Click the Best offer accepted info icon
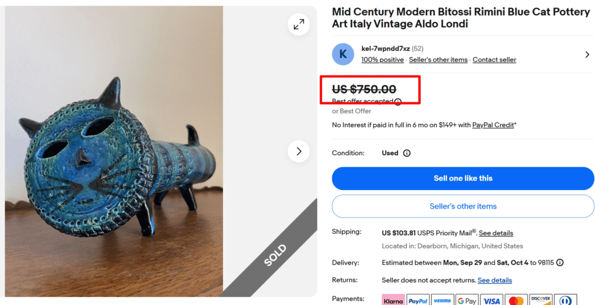Screen dimensions: 595x305 (398, 102)
